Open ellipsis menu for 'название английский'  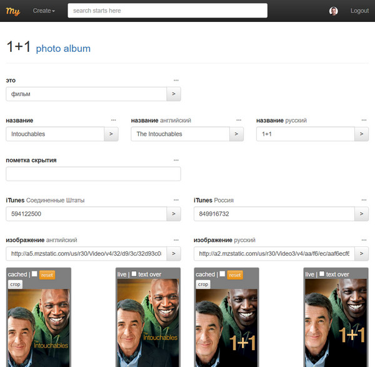pos(239,120)
